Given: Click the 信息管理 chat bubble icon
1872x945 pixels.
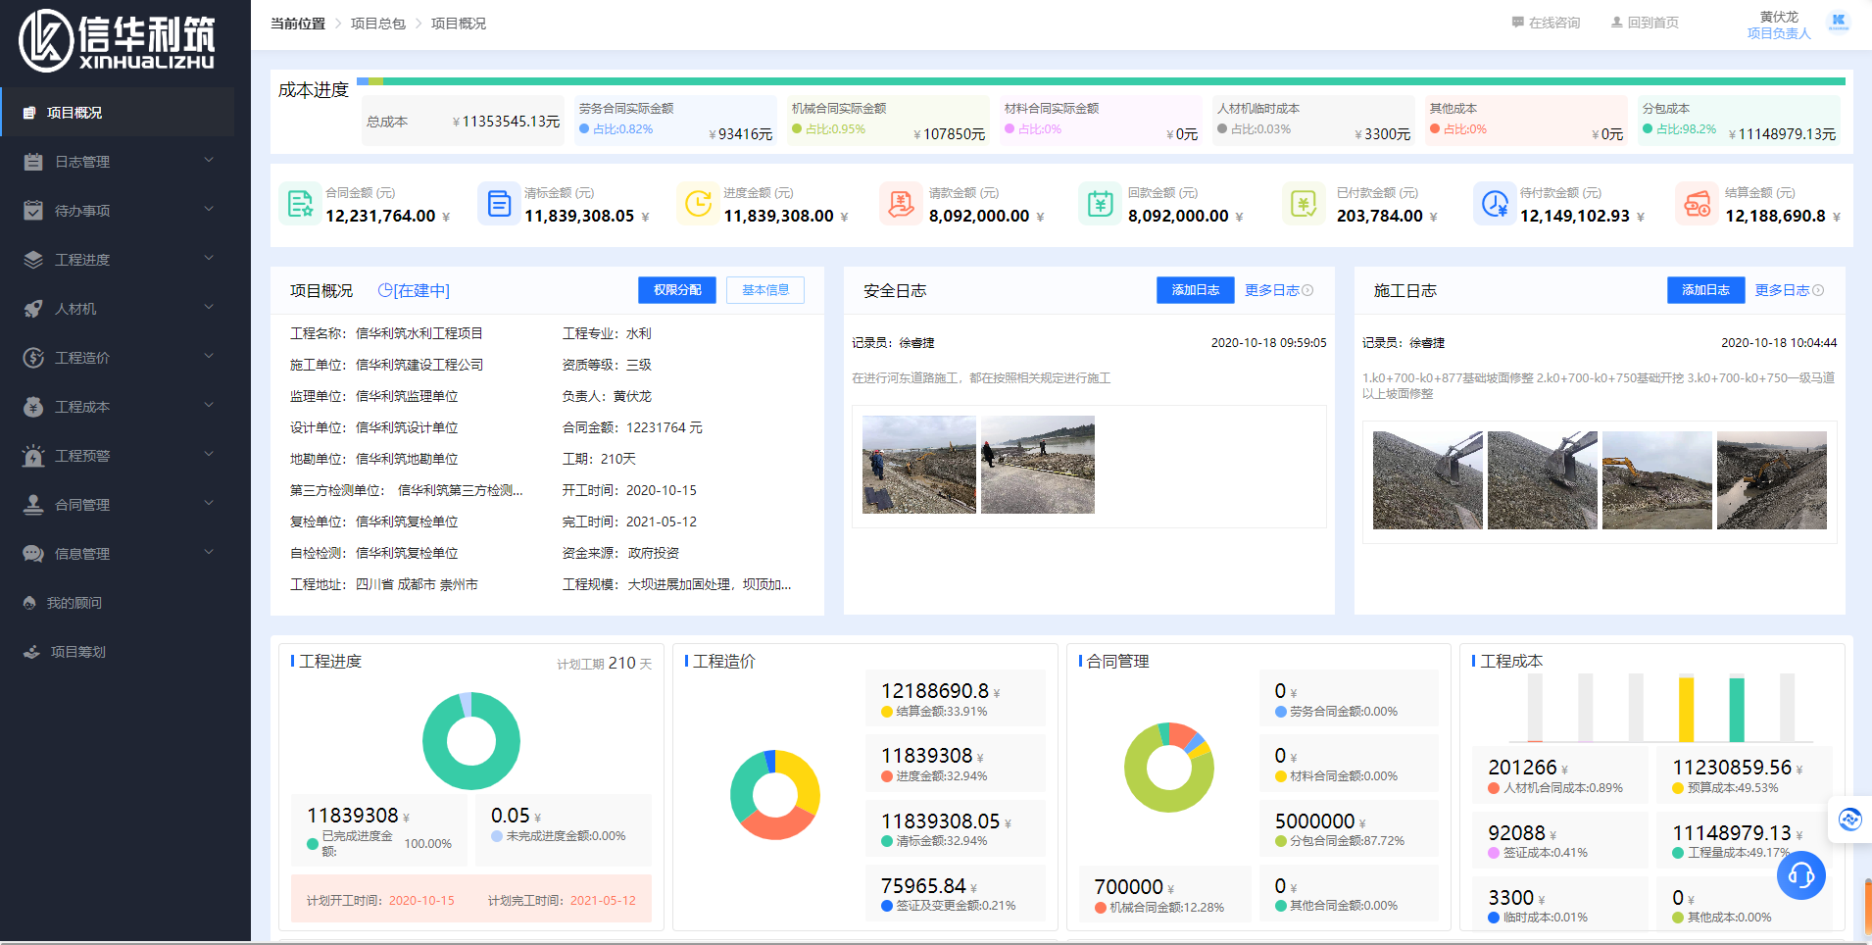Looking at the screenshot, I should pos(33,554).
